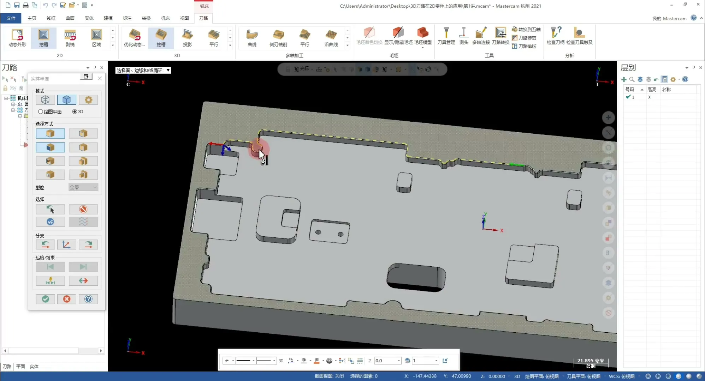Open the 选择面、边缘和/或循环 dropdown
705x381 pixels.
(168, 70)
